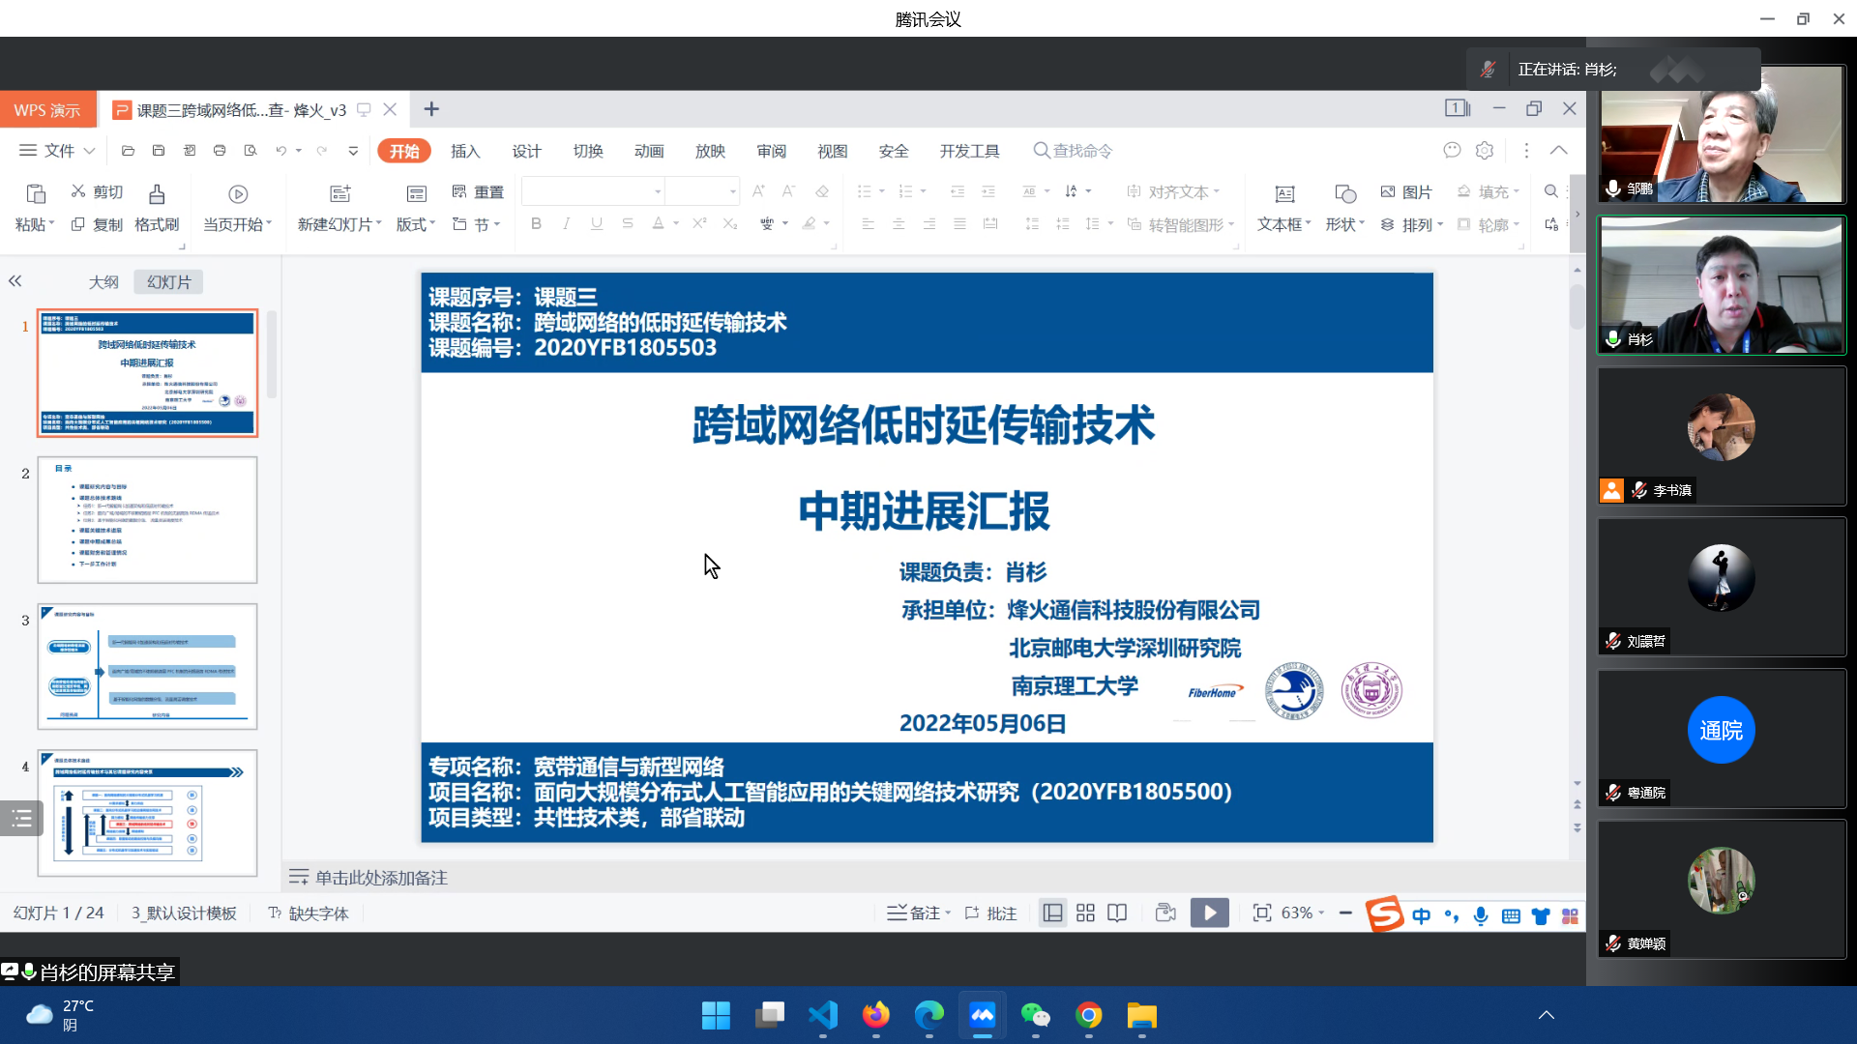
Task: Open the 审阅 ribbon tab
Action: 772,151
